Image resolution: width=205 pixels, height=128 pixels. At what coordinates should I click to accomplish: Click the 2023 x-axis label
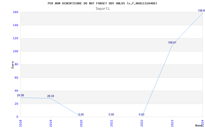(172, 123)
